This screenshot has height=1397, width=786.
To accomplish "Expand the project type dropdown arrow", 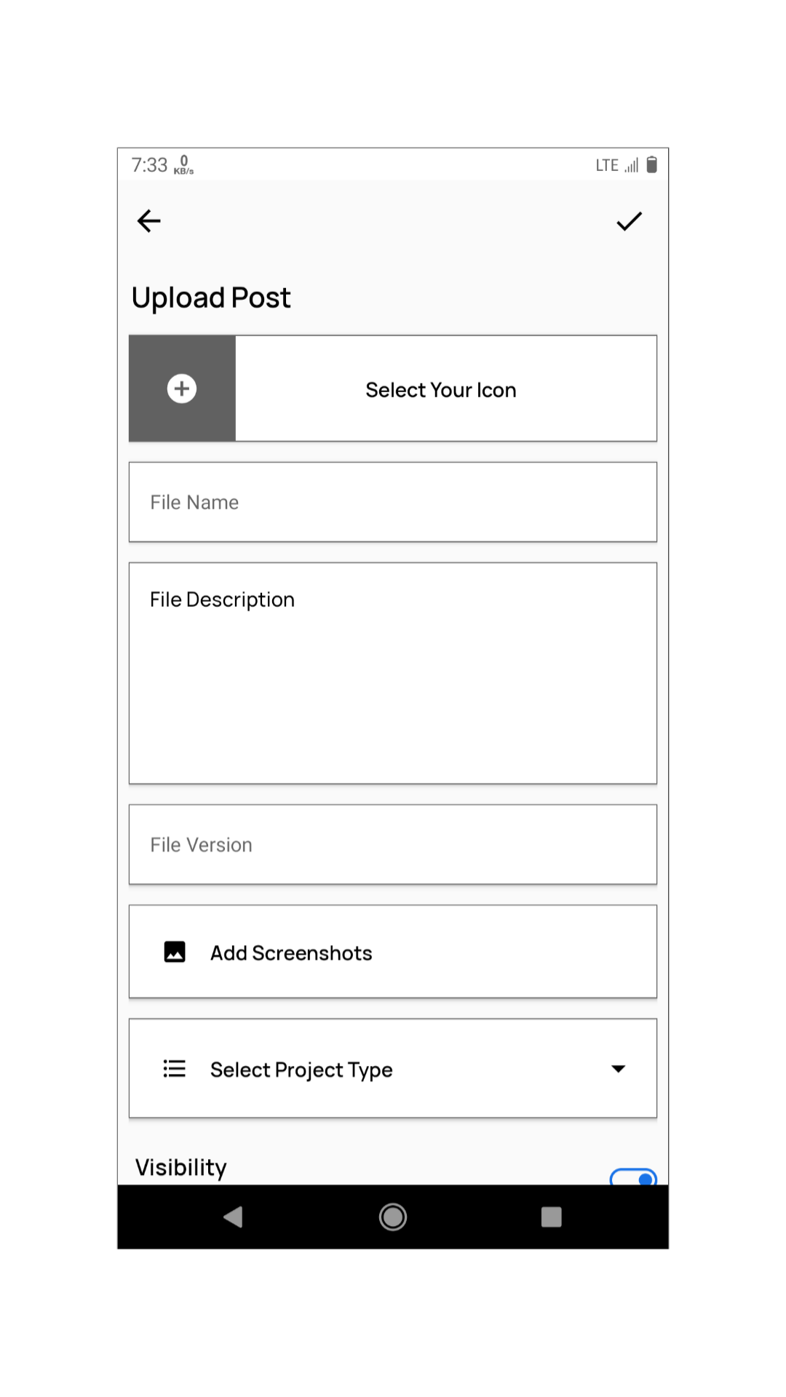I will tap(618, 1068).
